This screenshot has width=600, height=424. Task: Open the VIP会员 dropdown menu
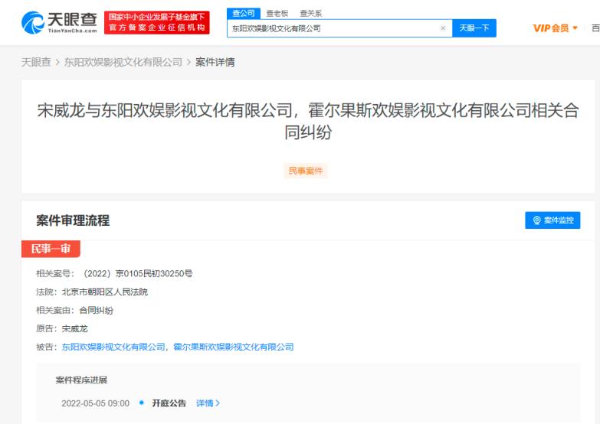(x=556, y=28)
